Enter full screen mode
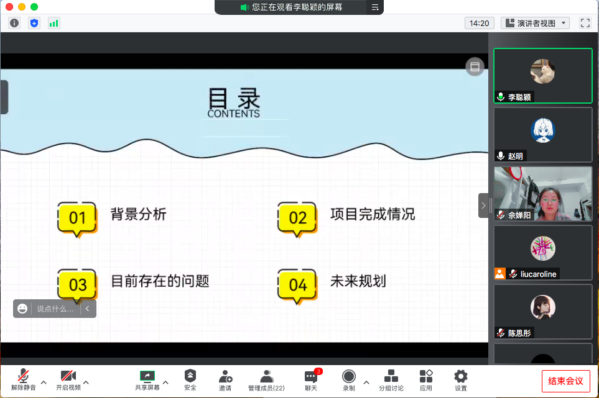 point(585,23)
